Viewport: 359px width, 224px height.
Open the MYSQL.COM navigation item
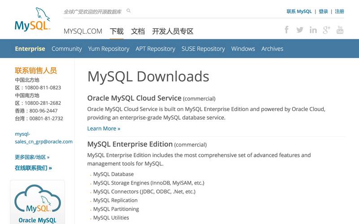pyautogui.click(x=83, y=31)
